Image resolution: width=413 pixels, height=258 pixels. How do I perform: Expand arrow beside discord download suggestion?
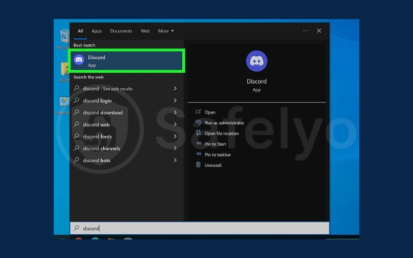pyautogui.click(x=175, y=112)
